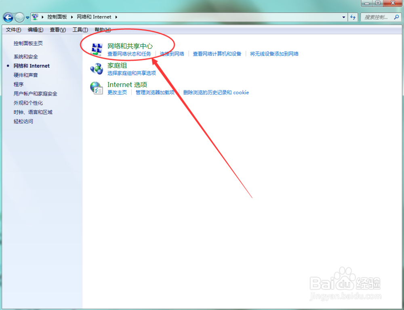Image resolution: width=404 pixels, height=310 pixels.
Task: Click 更改主页 link
Action: coord(117,92)
